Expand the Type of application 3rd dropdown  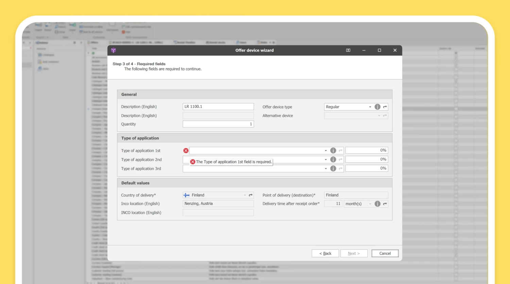pos(325,168)
